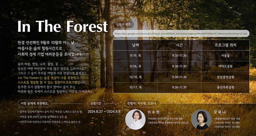Click the time cell in the 10/17 row
Image resolution: width=256 pixels, height=136 pixels.
179,87
